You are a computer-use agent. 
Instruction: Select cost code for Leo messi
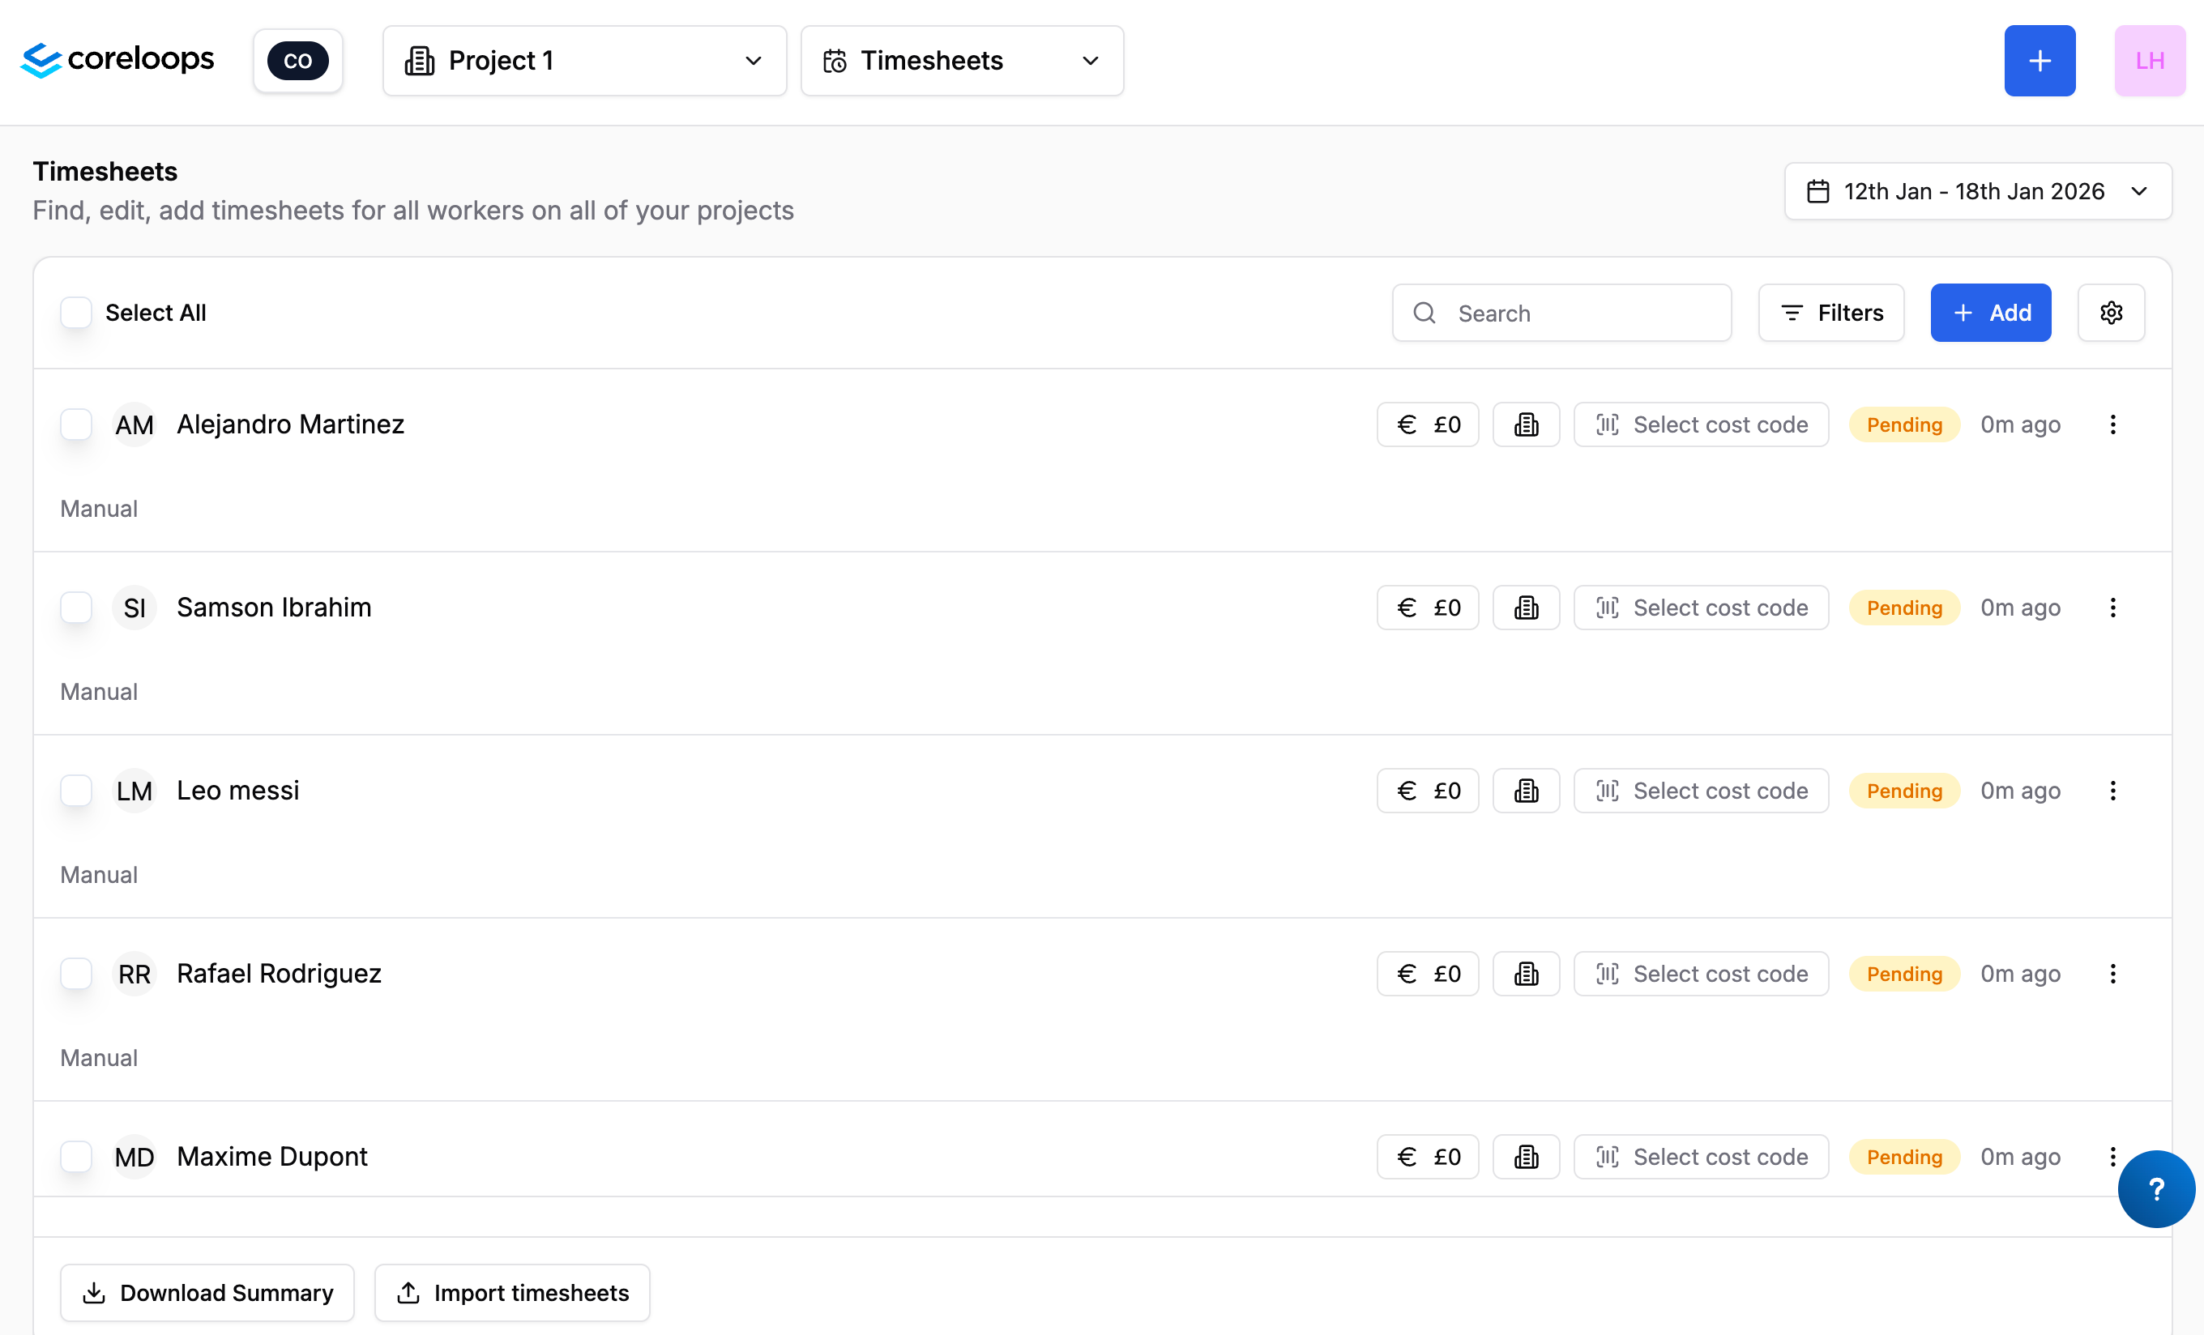(x=1701, y=791)
